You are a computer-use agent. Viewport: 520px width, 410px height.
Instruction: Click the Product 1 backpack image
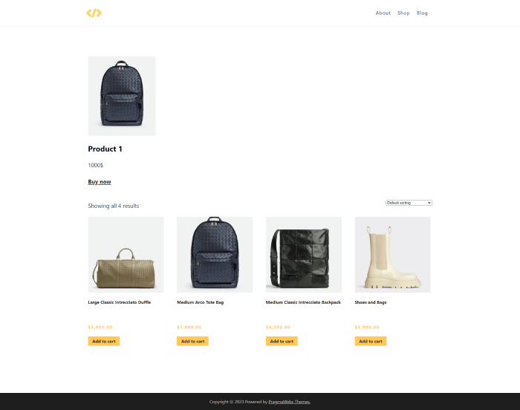(x=122, y=96)
